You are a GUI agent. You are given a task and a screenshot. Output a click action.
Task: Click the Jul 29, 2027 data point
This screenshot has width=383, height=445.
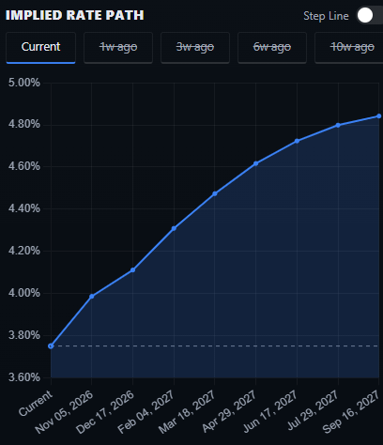click(338, 125)
